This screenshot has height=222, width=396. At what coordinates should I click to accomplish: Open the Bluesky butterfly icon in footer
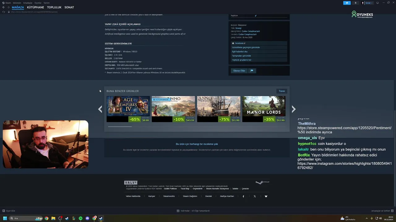[266, 196]
